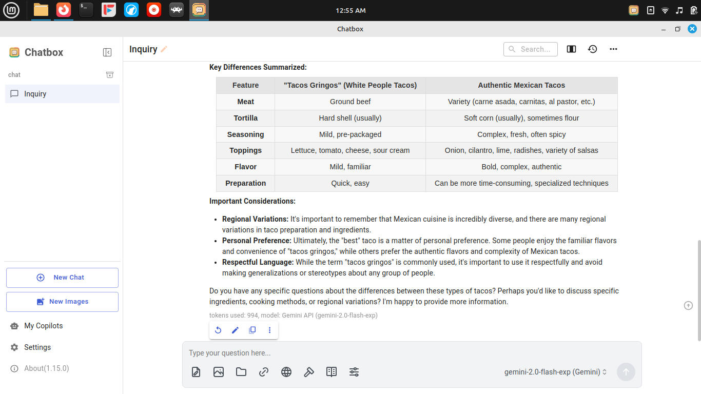This screenshot has height=394, width=701.
Task: Edit the Inquiry conversation title
Action: [x=164, y=49]
